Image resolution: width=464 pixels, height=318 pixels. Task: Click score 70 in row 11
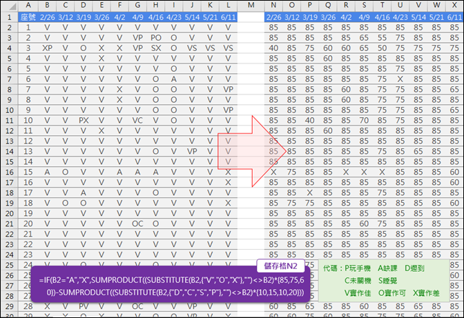click(x=364, y=120)
